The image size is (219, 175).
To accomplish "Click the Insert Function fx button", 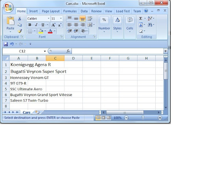I will tap(68, 51).
